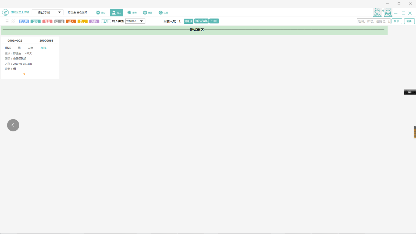Toggle the 危重 (critical) patient filter
The image size is (416, 234).
pyautogui.click(x=47, y=21)
